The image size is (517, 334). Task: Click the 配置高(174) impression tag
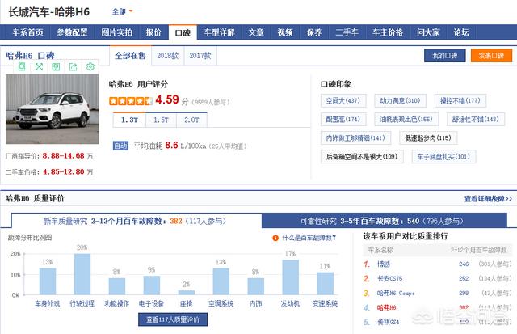(343, 119)
